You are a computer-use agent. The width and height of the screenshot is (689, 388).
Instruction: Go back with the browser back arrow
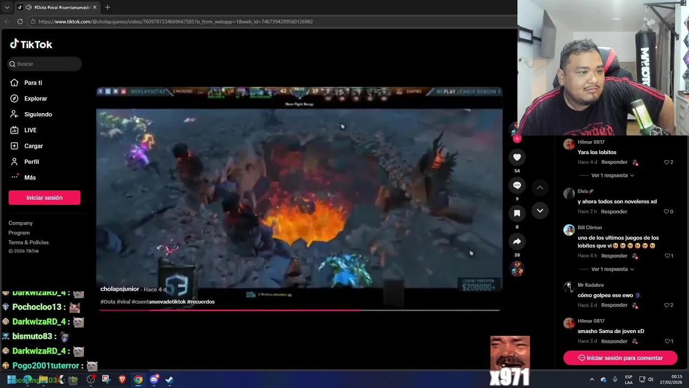[7, 22]
